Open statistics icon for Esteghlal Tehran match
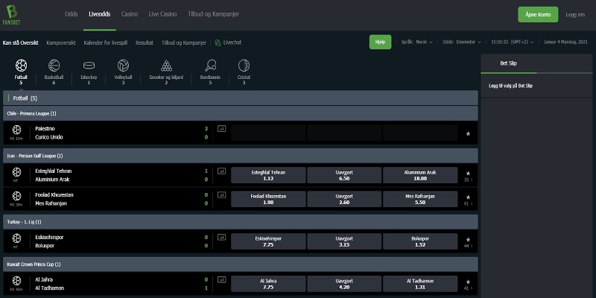Viewport: 596px width, 298px height. [221, 171]
